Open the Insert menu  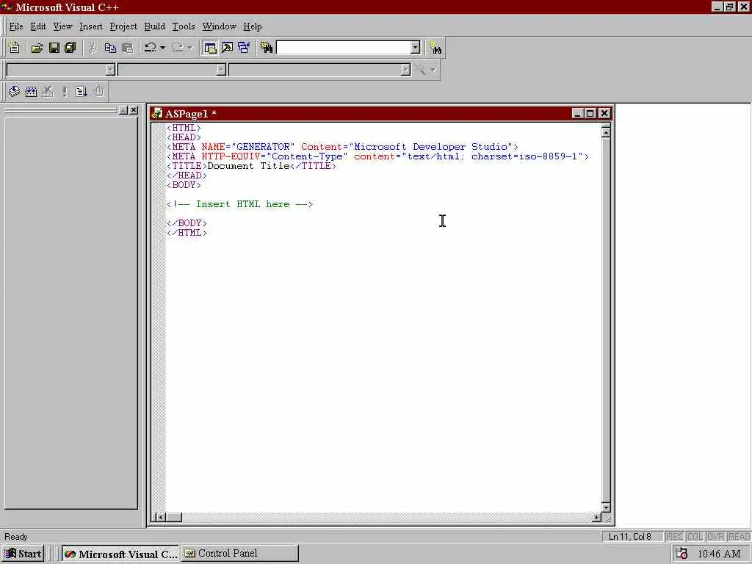[x=90, y=26]
